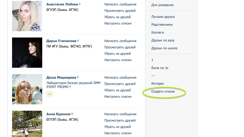Open Коллеги friend list
This screenshot has width=244, height=137.
point(158,32)
